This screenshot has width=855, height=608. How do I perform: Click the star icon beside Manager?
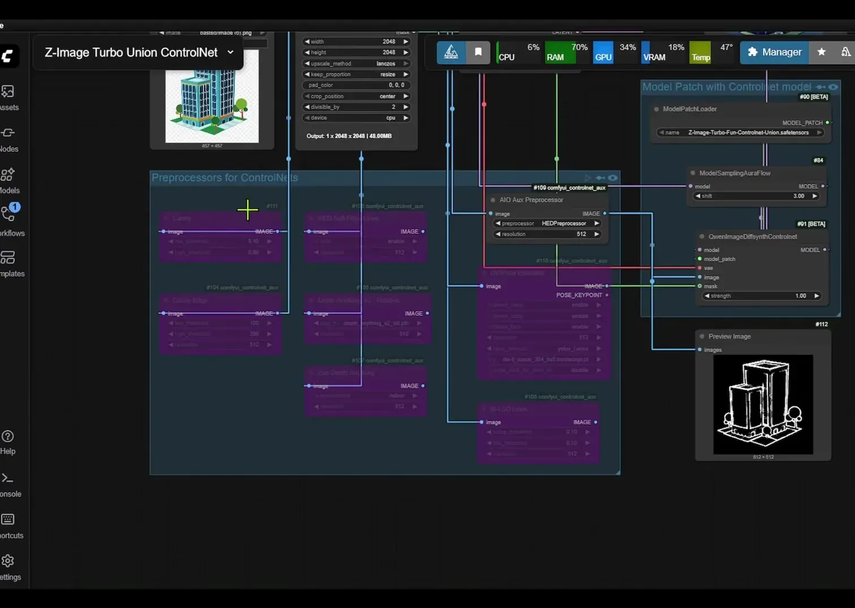822,52
